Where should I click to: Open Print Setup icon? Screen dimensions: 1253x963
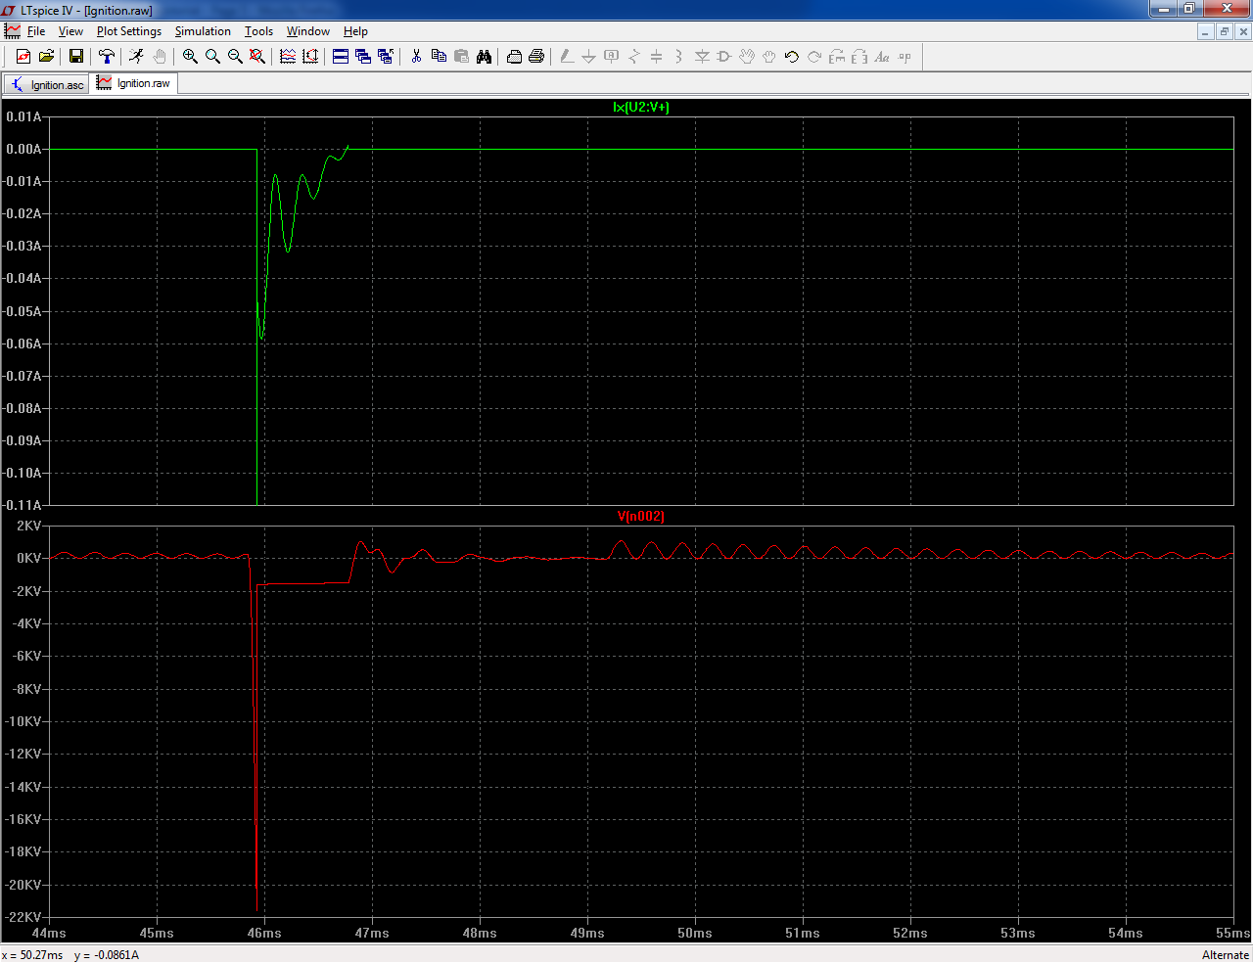(514, 57)
